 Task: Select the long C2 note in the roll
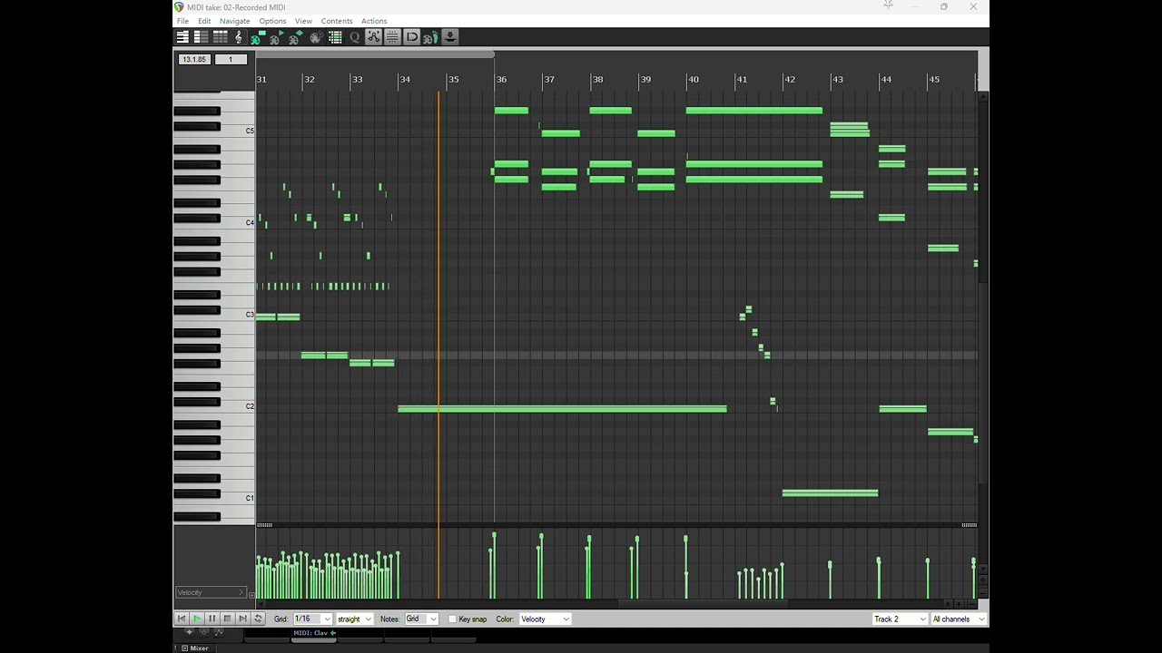pos(563,409)
